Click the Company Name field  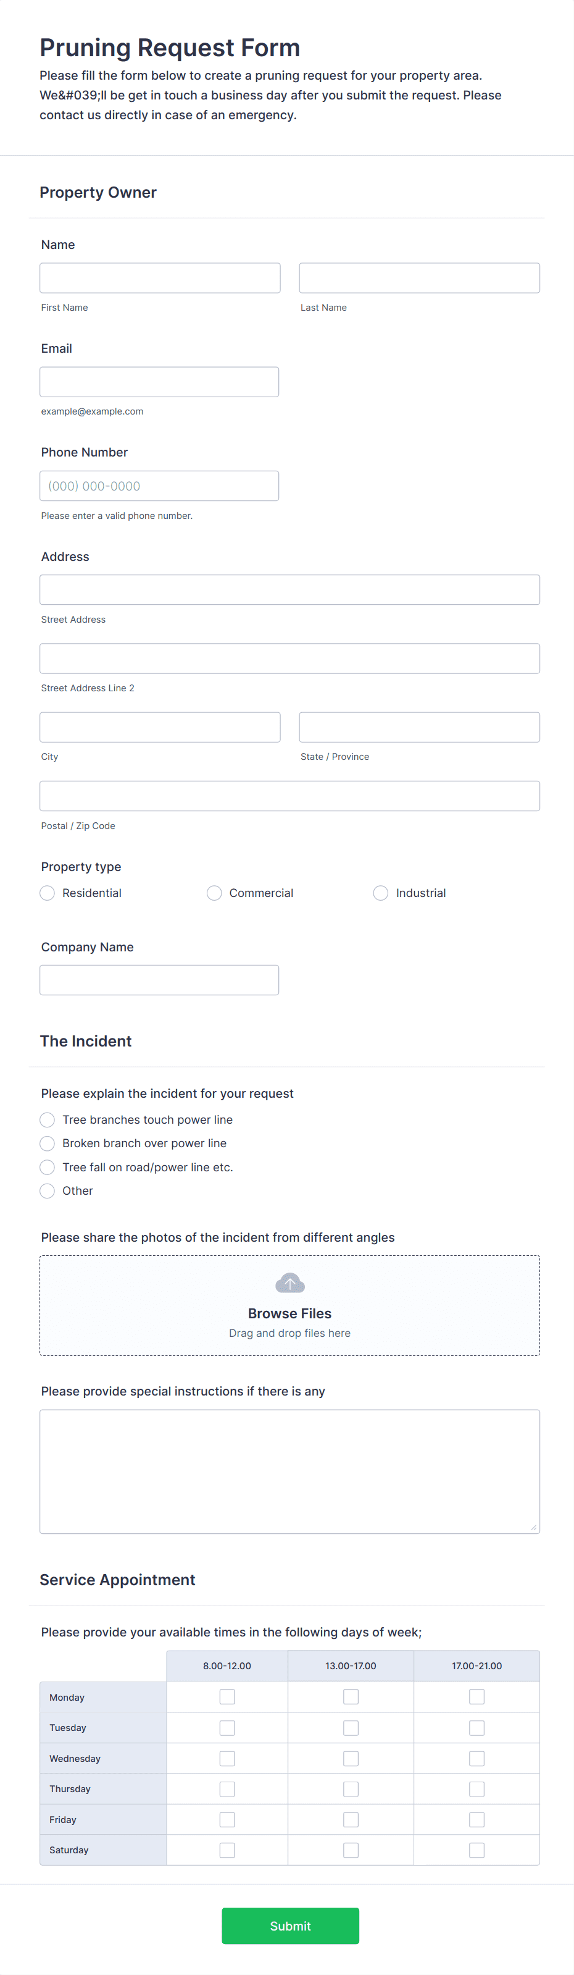click(x=159, y=980)
